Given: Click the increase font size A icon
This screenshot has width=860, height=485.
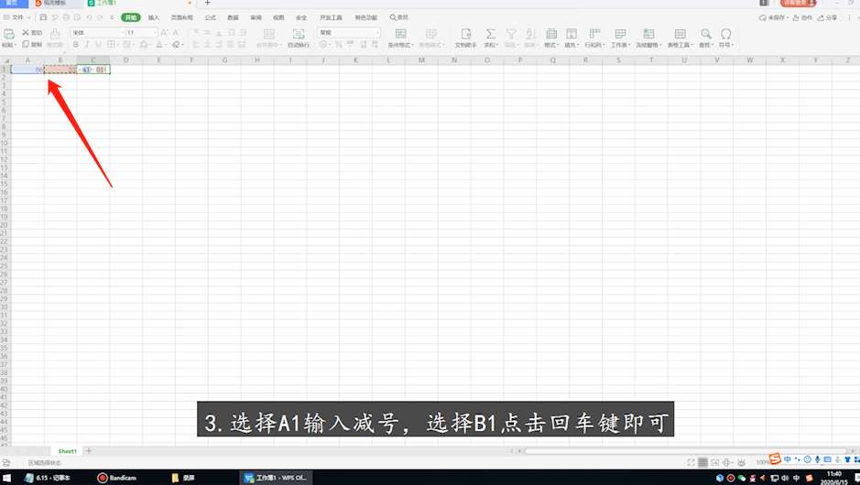Looking at the screenshot, I should pos(164,33).
